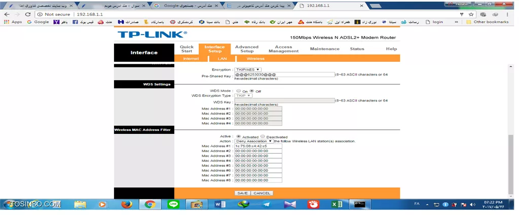Click the SAVE button
Image resolution: width=519 pixels, height=215 pixels.
point(242,193)
